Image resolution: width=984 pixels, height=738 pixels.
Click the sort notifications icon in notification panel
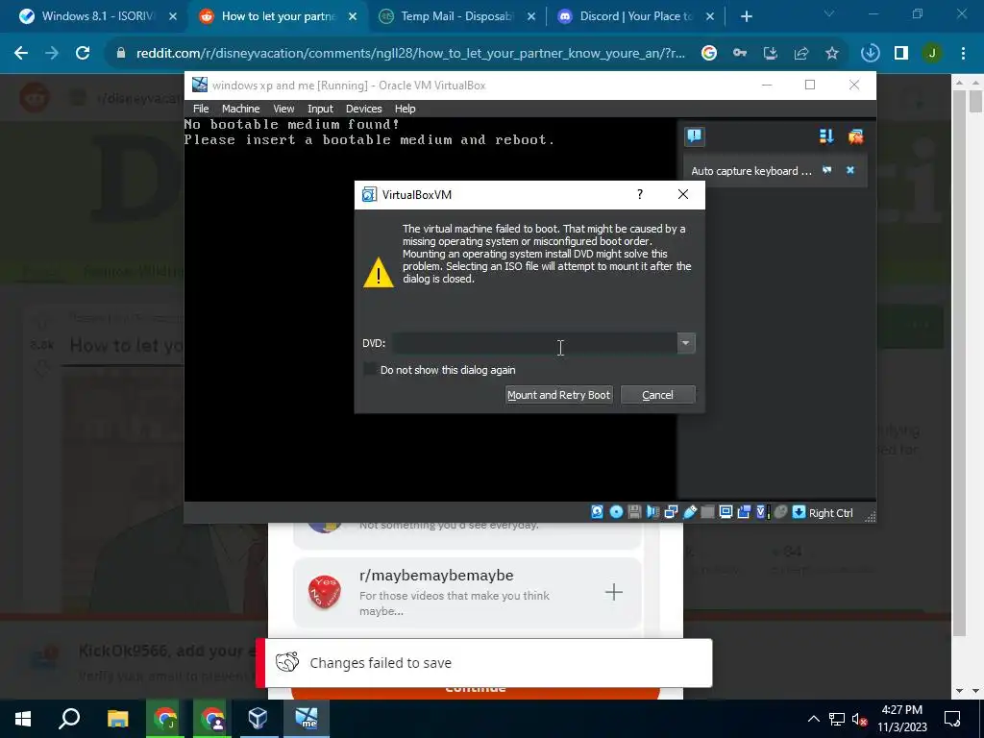(x=826, y=136)
